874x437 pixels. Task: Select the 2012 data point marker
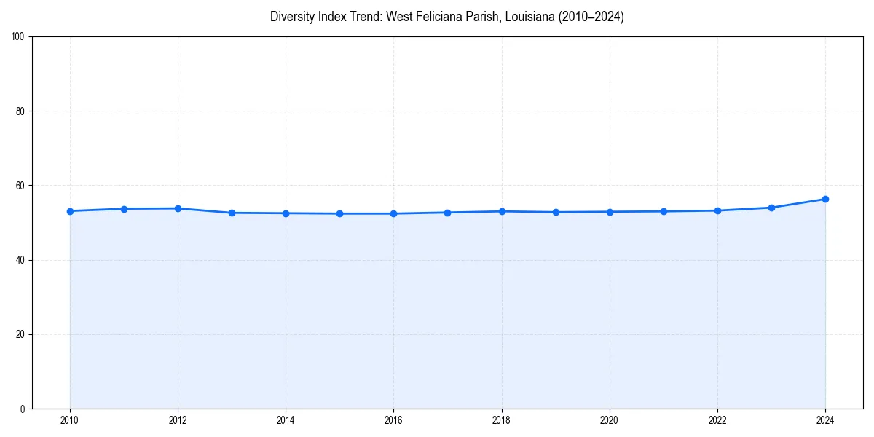178,208
